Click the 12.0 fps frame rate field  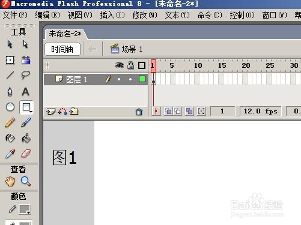(x=260, y=111)
